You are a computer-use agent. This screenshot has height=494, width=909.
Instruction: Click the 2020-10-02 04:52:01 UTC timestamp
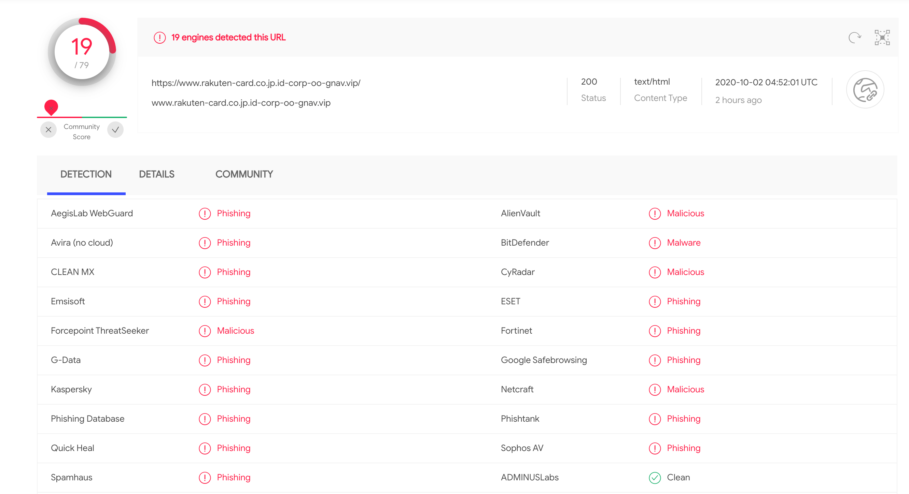click(766, 82)
